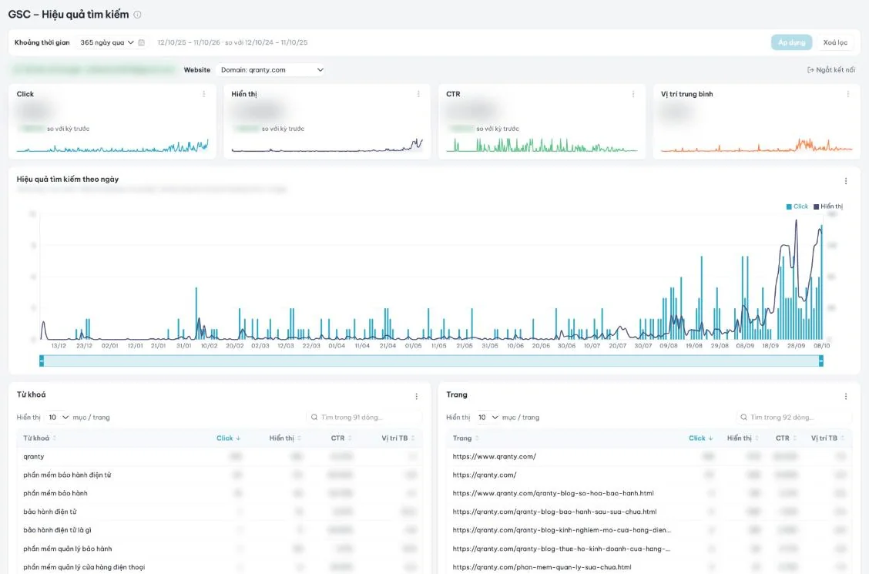869x574 pixels.
Task: Sort pages table by CTR column
Action: click(x=786, y=438)
